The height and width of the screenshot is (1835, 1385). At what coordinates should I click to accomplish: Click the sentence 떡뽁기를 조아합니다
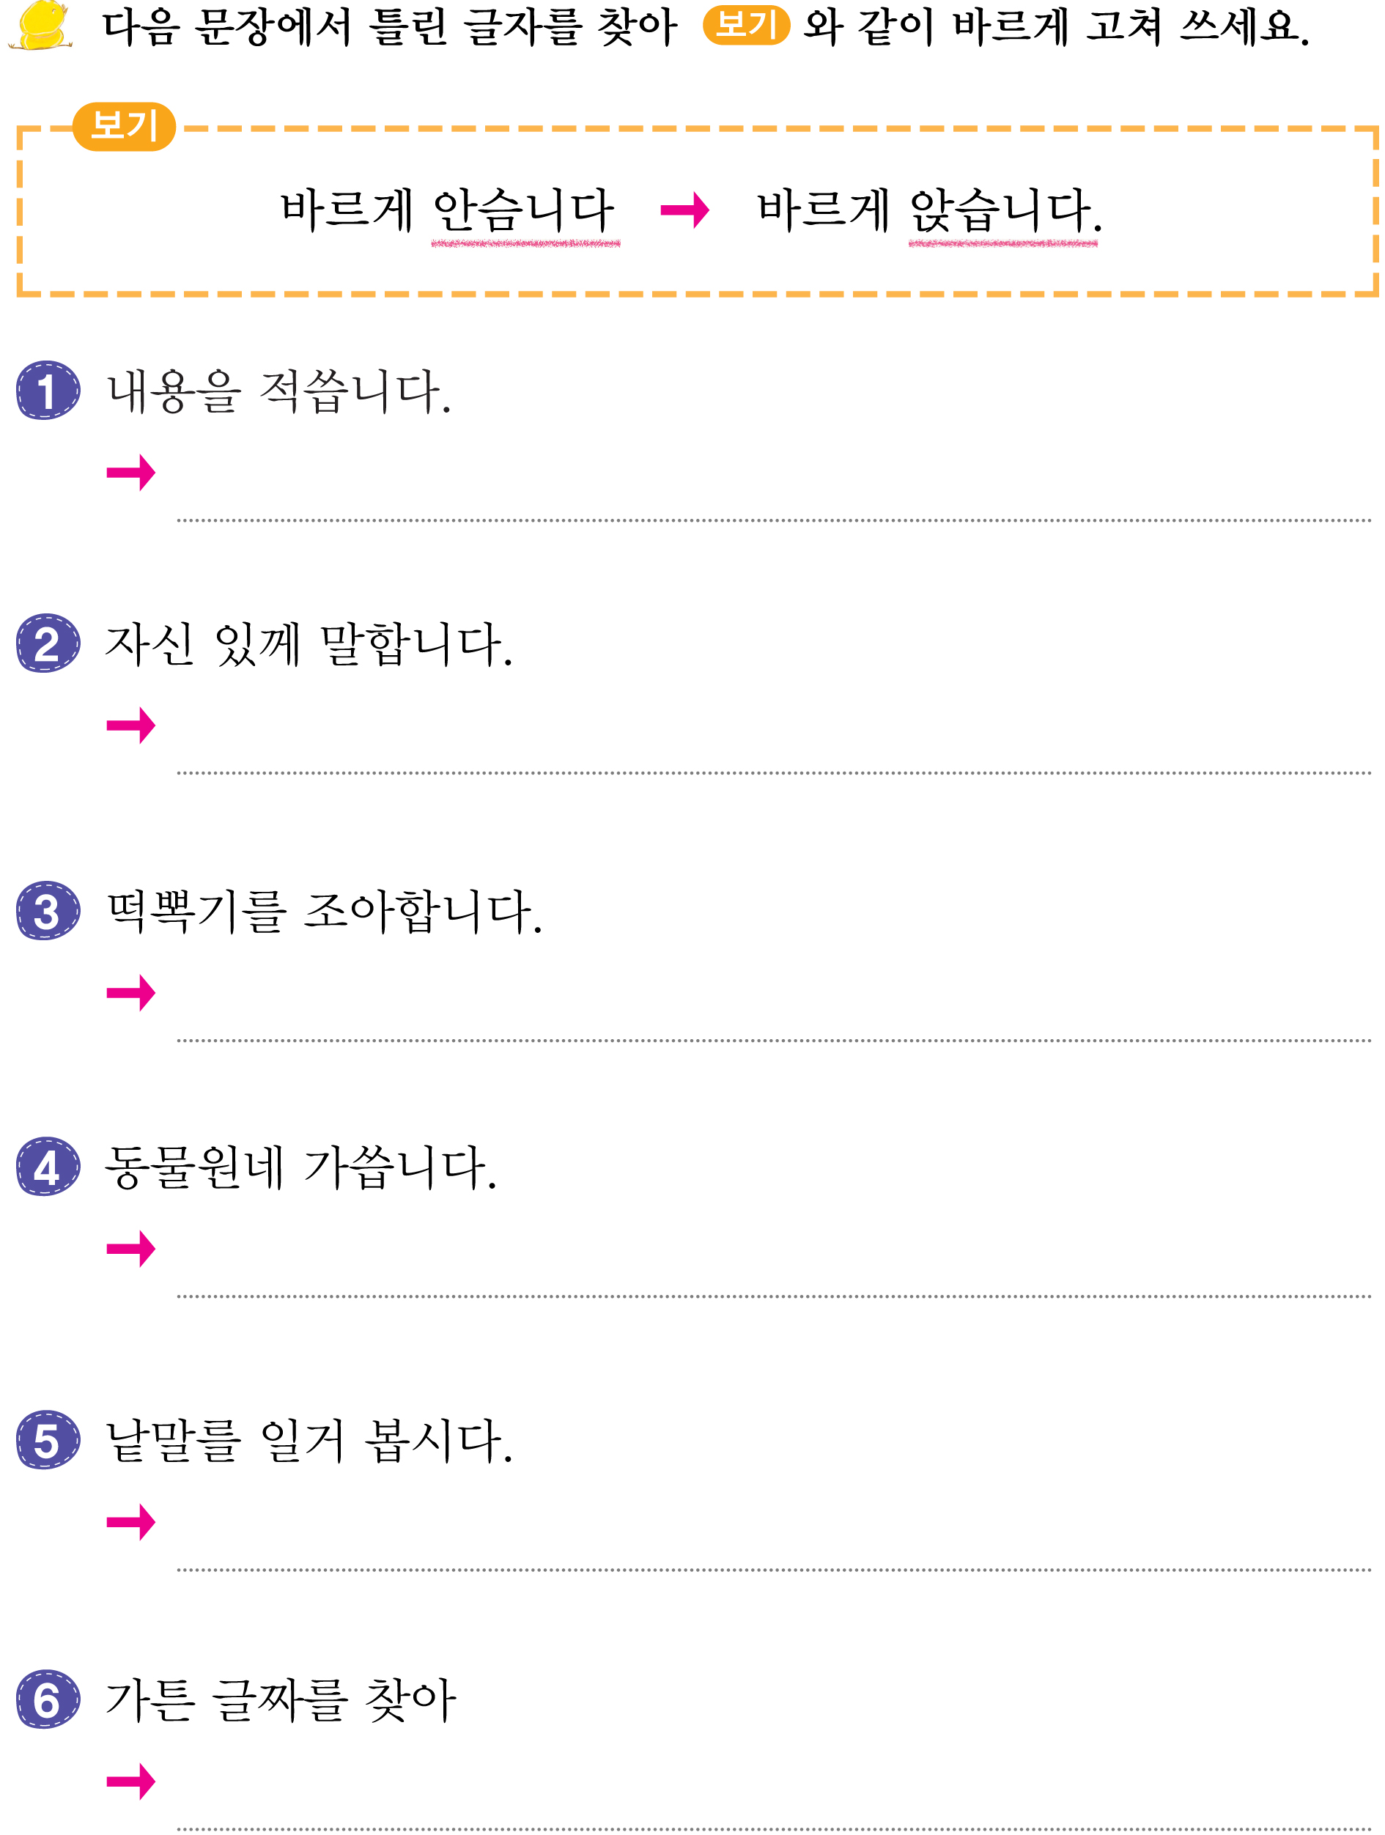pos(325,911)
